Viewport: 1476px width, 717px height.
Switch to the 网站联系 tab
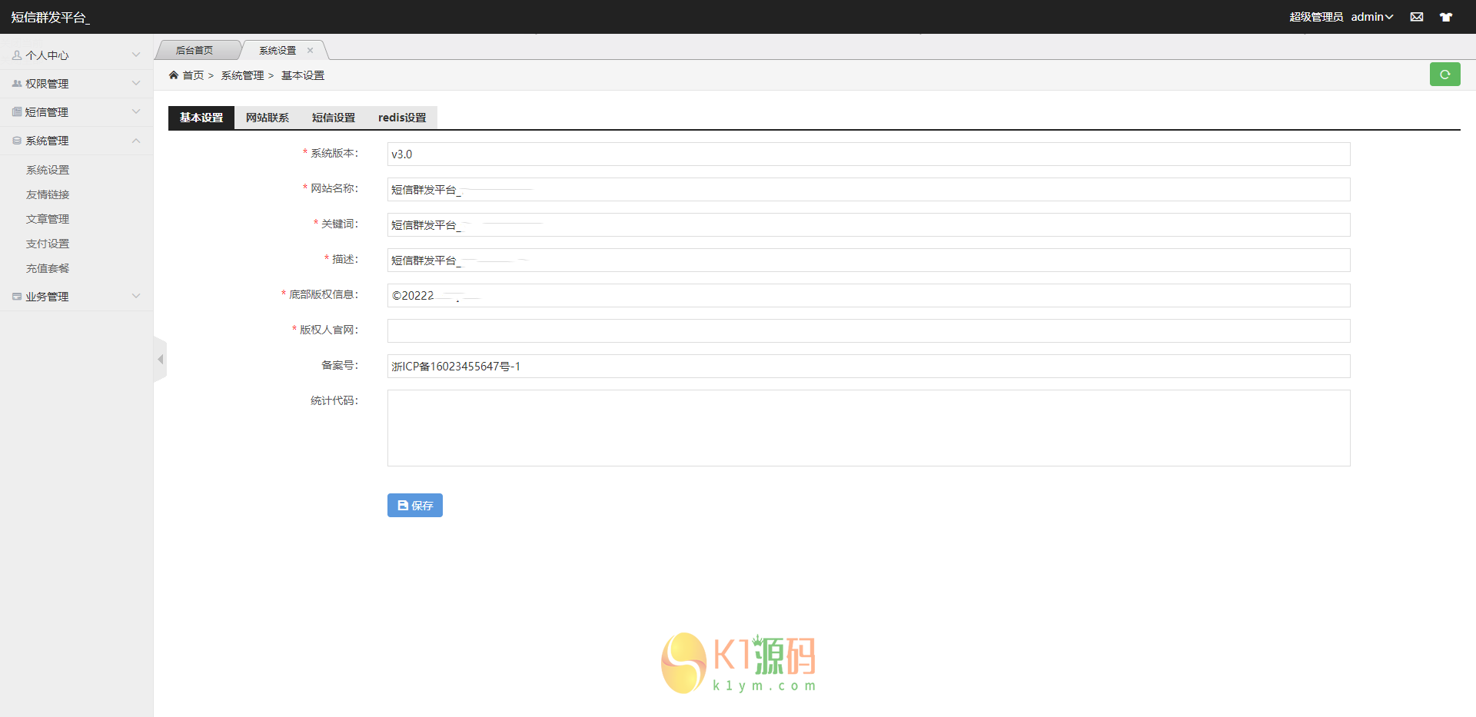click(x=268, y=118)
